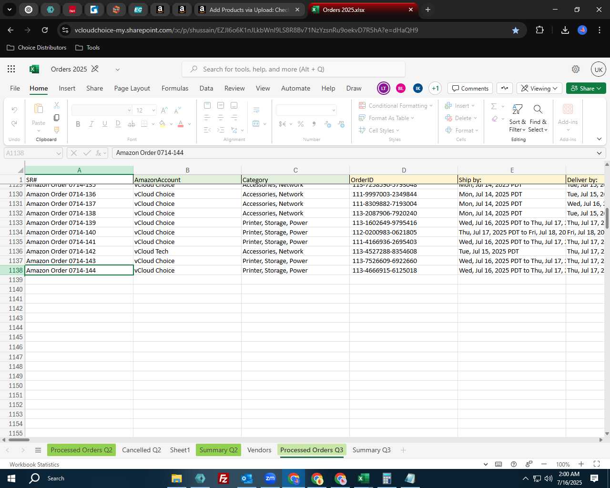The image size is (610, 488).
Task: Expand the Name Box dropdown arrow
Action: click(x=59, y=153)
